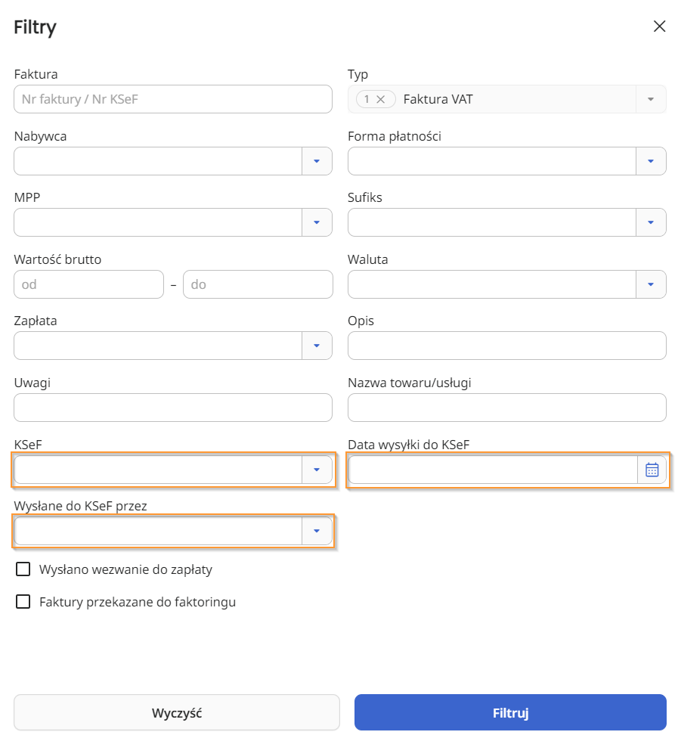Expand the Typ dropdown arrow
The width and height of the screenshot is (678, 738).
[x=651, y=99]
